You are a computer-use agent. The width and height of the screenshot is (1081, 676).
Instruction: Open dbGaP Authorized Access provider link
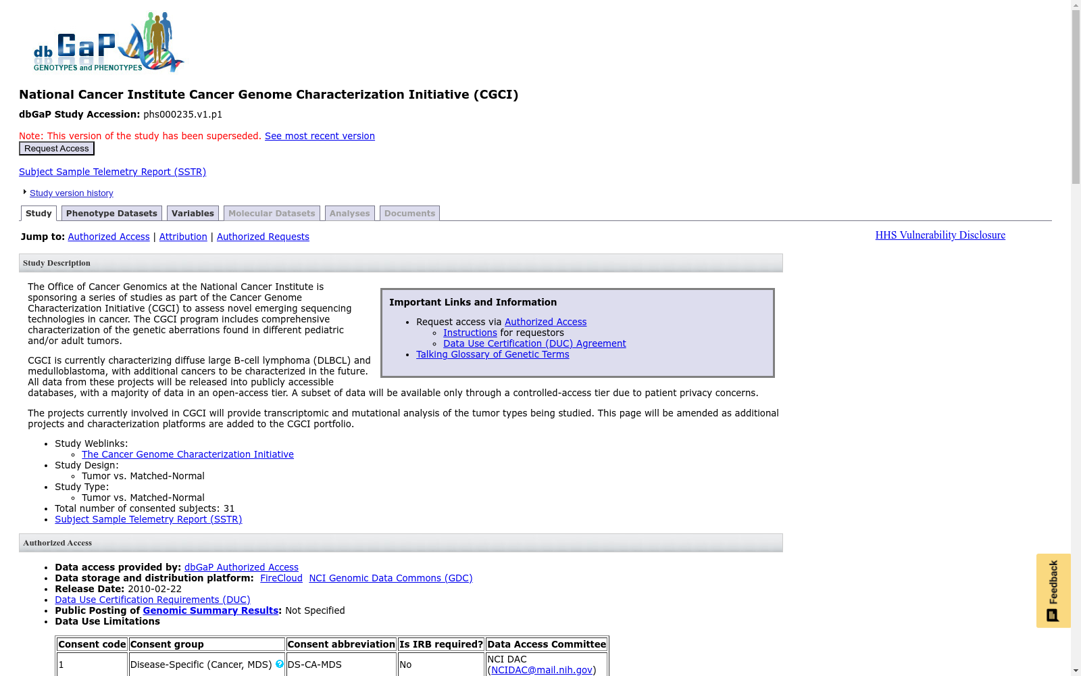(241, 567)
